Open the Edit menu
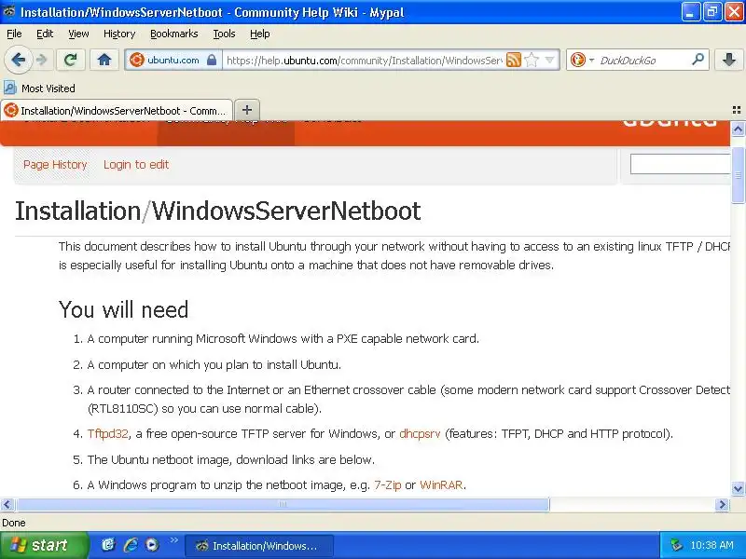746x559 pixels. point(45,34)
